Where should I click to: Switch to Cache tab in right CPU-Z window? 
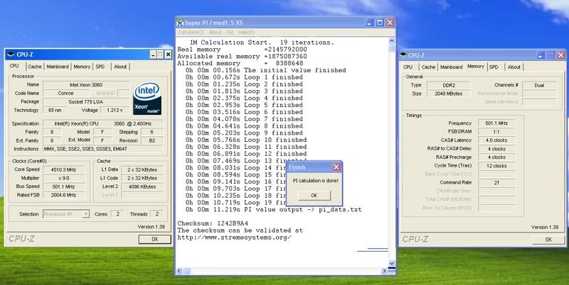pos(429,67)
